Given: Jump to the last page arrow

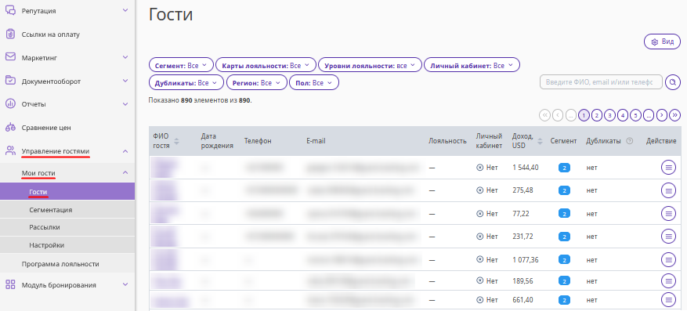Looking at the screenshot, I should pyautogui.click(x=675, y=115).
